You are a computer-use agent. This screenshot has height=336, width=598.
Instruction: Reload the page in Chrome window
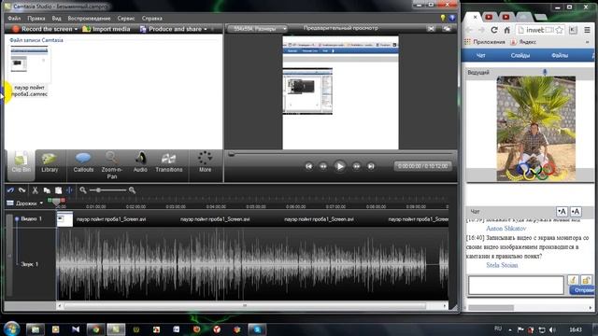coord(494,30)
